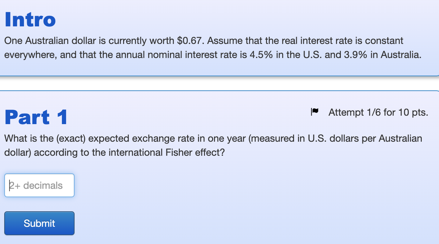
Task: Submit your Part 1 answer
Action: click(39, 223)
